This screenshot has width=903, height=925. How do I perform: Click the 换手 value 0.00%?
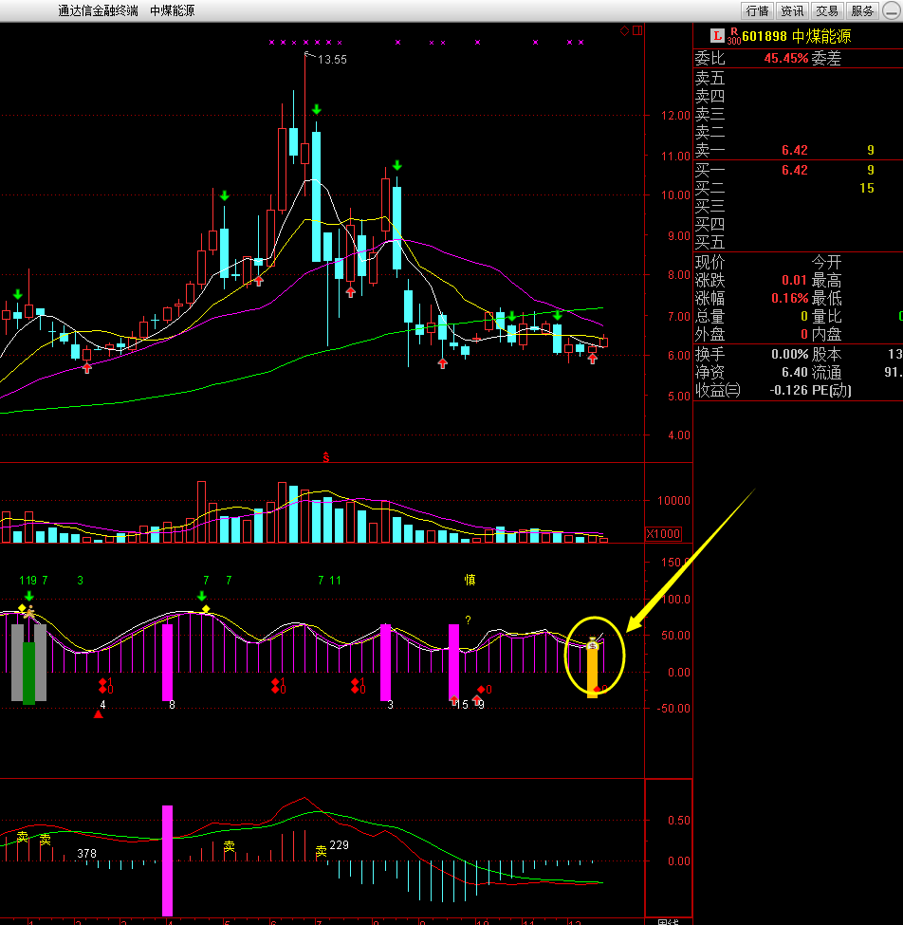(790, 354)
